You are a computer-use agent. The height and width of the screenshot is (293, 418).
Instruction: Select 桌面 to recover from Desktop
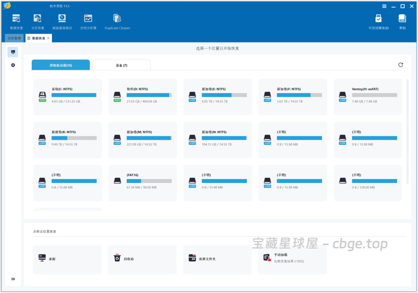coord(67,259)
